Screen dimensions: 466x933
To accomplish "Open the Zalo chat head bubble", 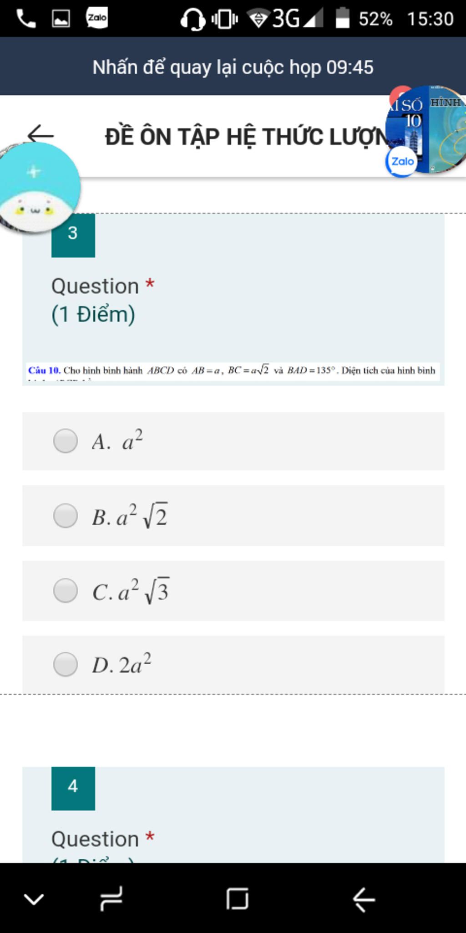I will 425,130.
